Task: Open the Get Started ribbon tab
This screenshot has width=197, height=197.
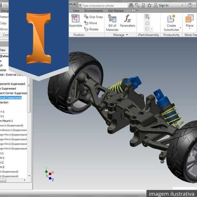Action: click(x=116, y=11)
